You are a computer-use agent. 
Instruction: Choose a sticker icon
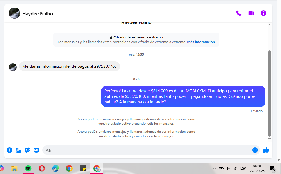27,150
